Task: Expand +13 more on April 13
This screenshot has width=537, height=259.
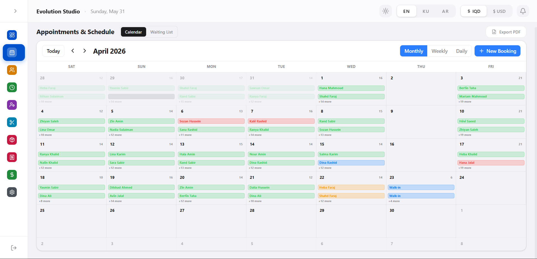Action: tap(185, 168)
